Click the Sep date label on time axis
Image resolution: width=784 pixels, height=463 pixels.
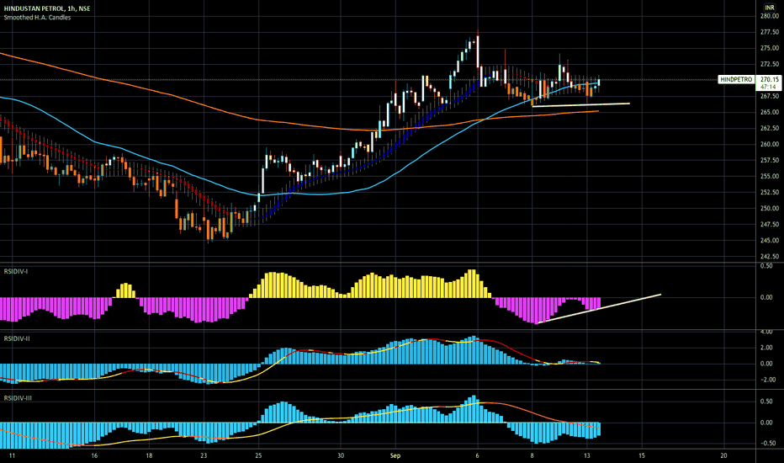pos(395,455)
